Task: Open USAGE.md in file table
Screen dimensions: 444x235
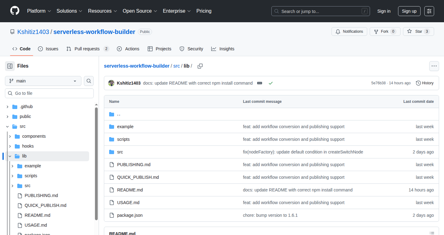Action: [128, 203]
